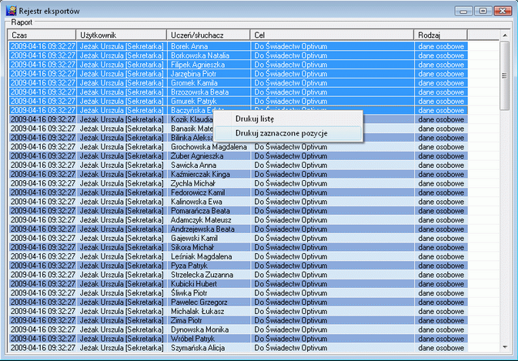Select the row for 'Zychla Michał'

click(x=238, y=183)
